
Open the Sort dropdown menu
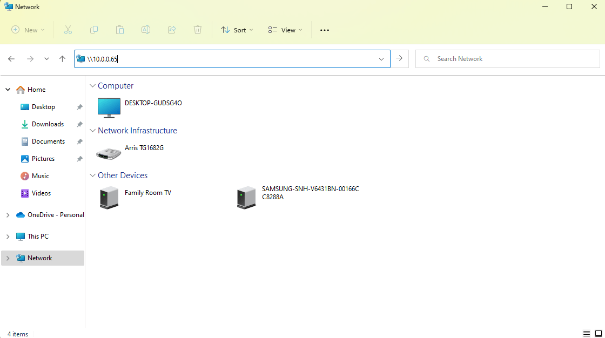click(x=237, y=30)
